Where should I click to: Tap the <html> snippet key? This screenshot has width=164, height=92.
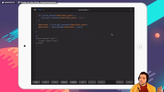pos(64,82)
